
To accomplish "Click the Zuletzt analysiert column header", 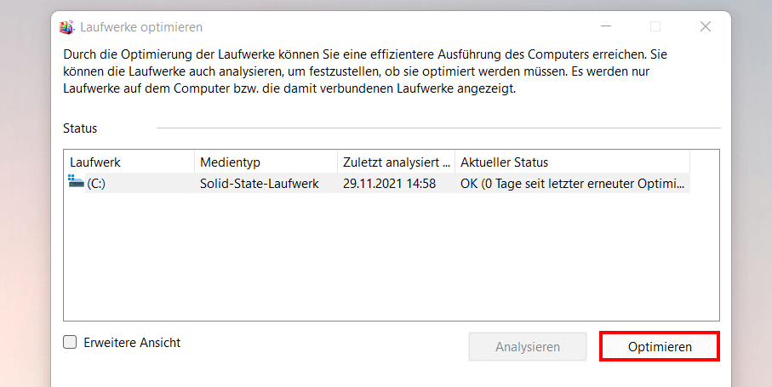I will tap(396, 162).
